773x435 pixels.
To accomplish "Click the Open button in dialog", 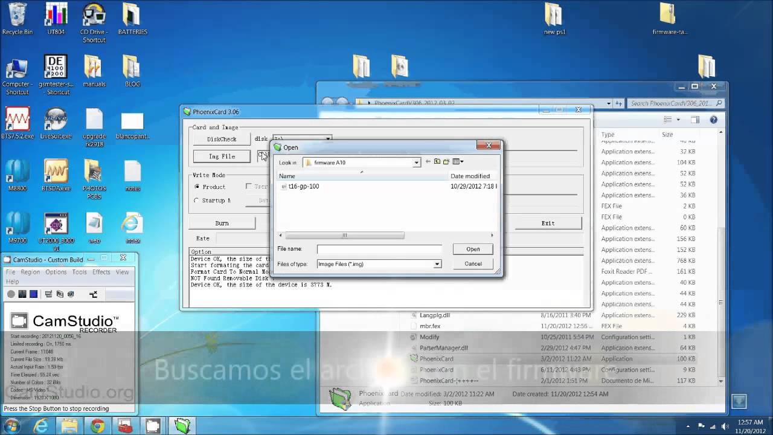I will click(x=473, y=249).
